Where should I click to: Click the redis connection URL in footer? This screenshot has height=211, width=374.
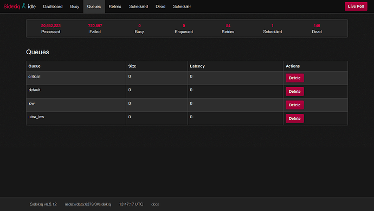coord(88,204)
